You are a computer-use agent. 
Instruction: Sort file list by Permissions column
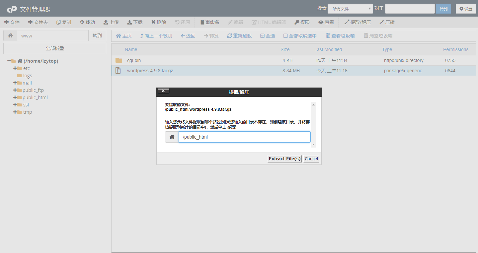pyautogui.click(x=456, y=49)
